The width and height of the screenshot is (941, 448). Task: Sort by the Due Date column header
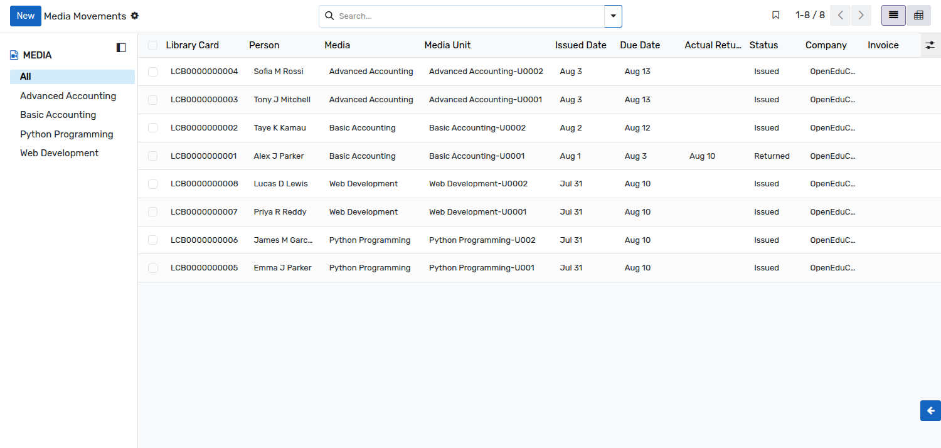640,45
